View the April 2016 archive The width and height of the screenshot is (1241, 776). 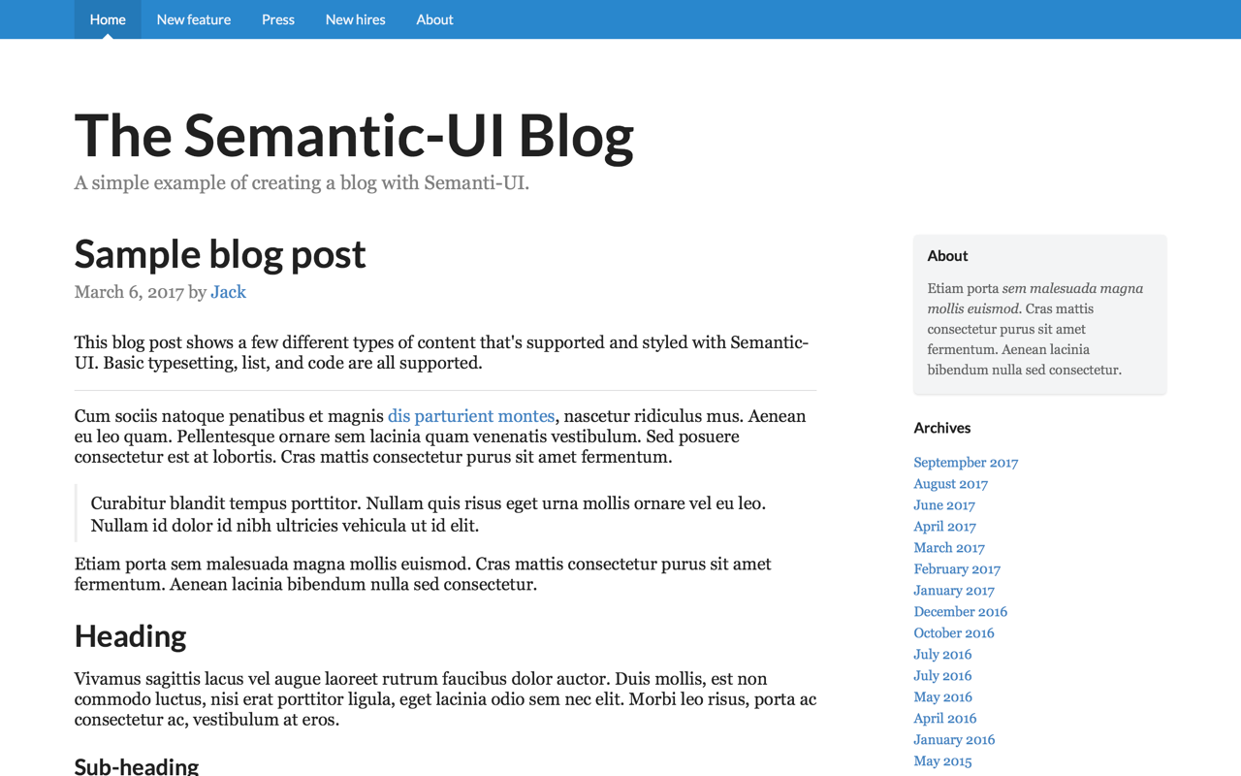tap(944, 719)
